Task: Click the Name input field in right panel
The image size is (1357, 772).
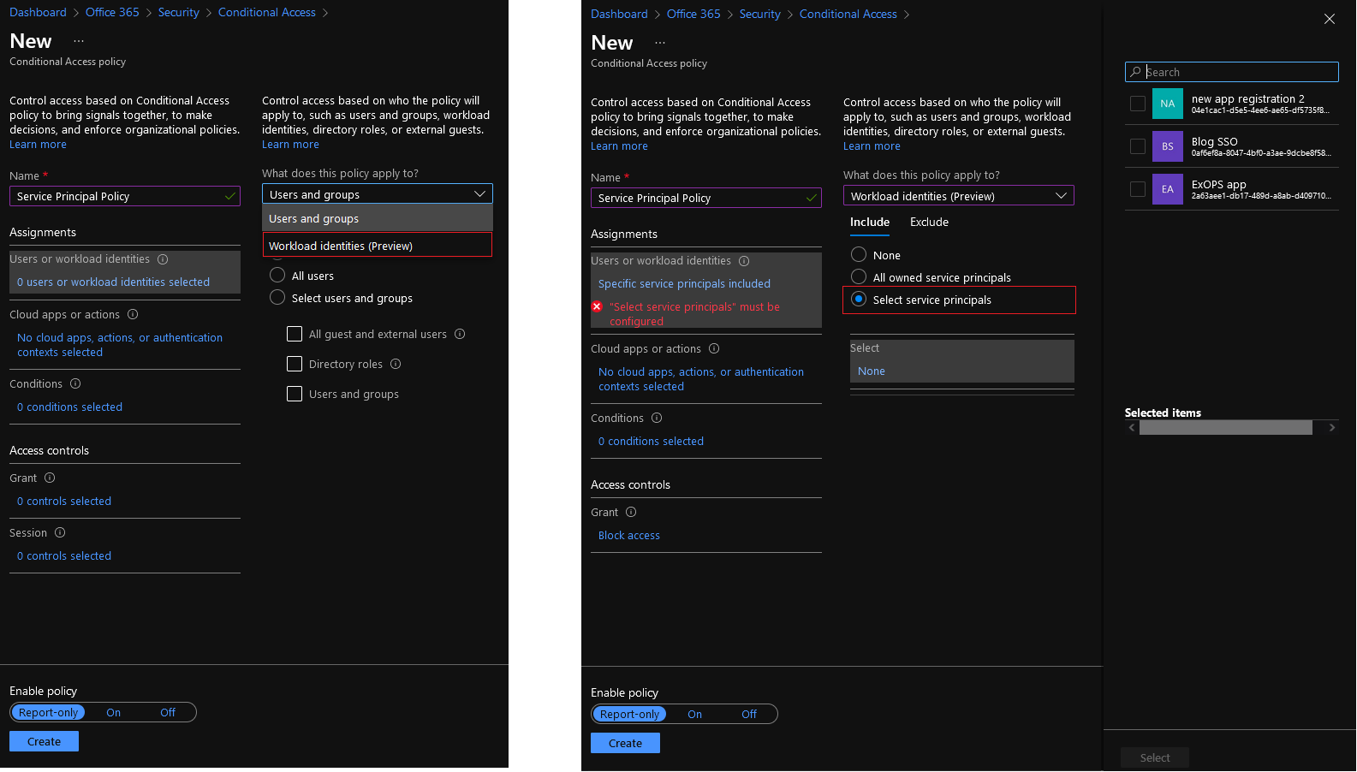Action: pyautogui.click(x=706, y=199)
